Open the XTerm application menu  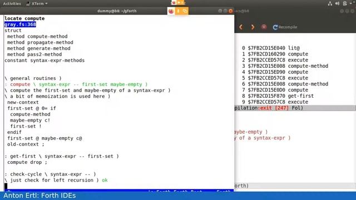37,4
